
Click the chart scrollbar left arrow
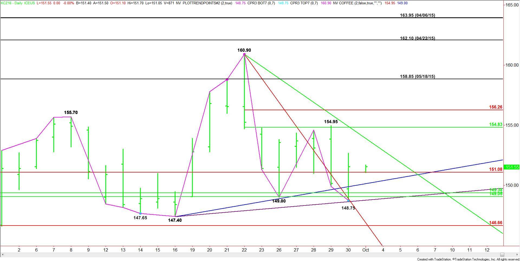pos(2,255)
